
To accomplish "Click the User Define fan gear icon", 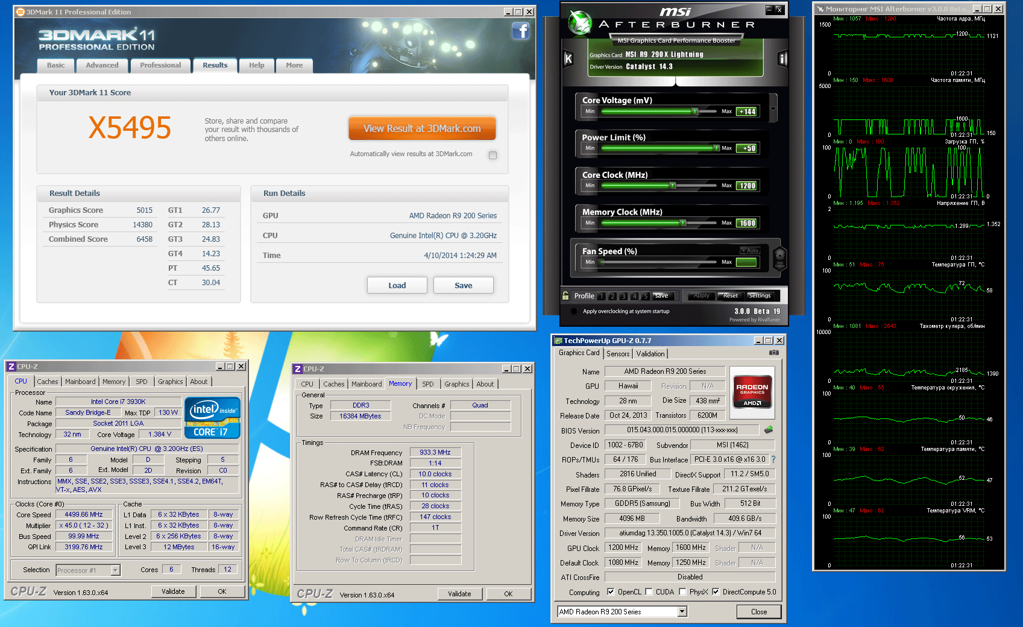I will click(x=779, y=258).
